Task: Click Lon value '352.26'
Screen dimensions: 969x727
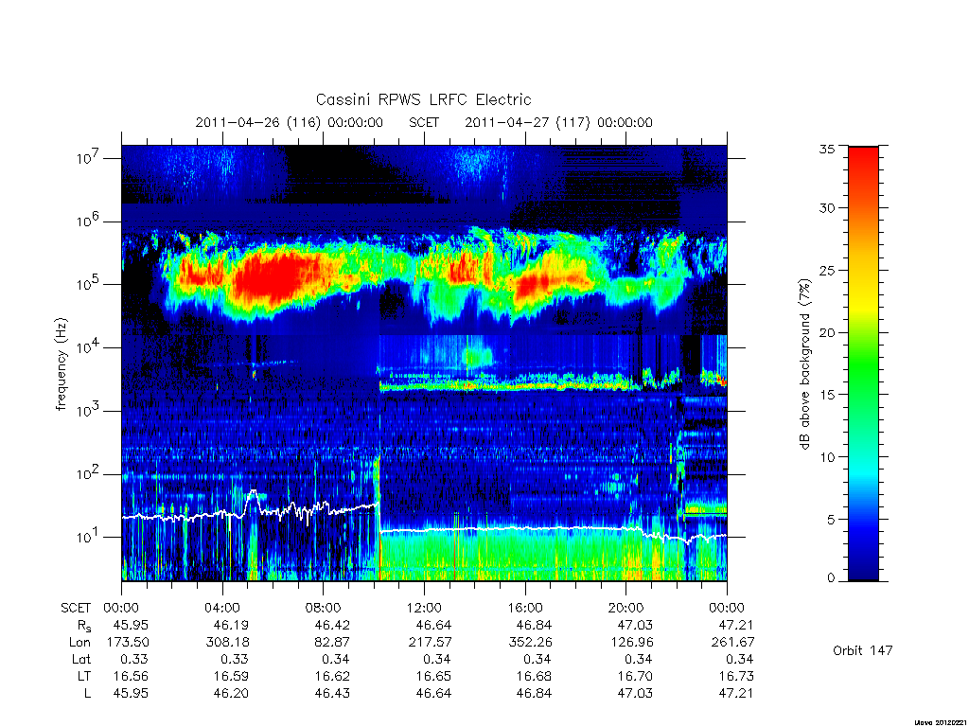Action: (x=530, y=643)
